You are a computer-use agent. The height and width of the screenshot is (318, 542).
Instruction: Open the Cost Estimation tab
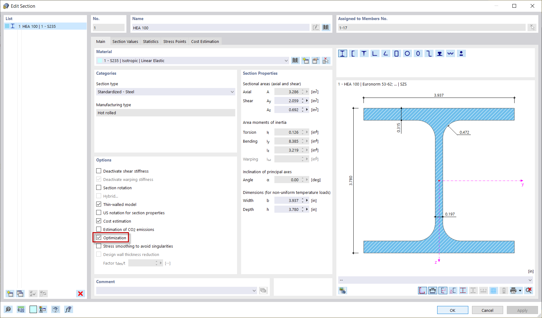click(x=205, y=41)
